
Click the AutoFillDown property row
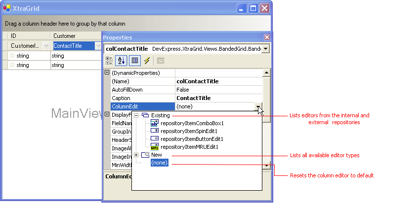point(186,90)
